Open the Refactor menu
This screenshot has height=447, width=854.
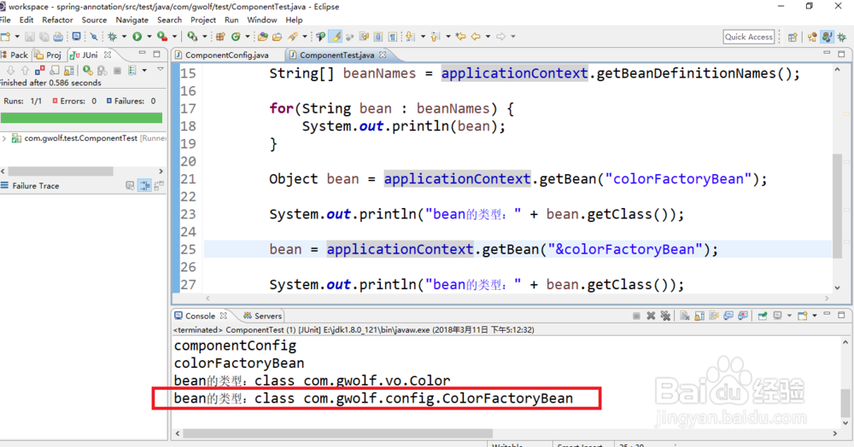[57, 20]
